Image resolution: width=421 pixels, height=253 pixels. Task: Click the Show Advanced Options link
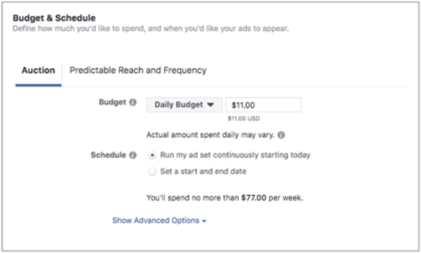click(x=156, y=220)
